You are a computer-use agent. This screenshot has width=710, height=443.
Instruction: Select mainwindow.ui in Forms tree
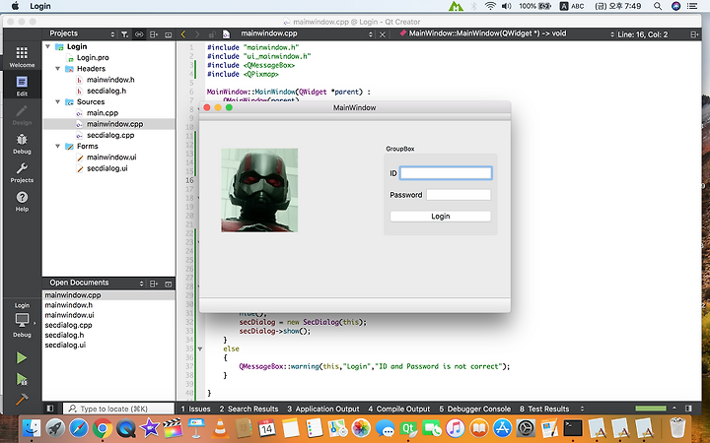pos(110,157)
